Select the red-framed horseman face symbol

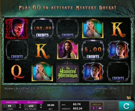17,29
